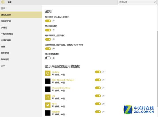Click the Settings gear icon in the header
Screen dimensions: 158x117
pyautogui.click(x=3, y=2)
